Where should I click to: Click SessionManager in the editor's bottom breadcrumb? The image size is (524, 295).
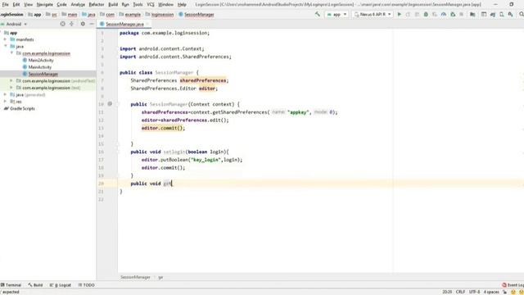pyautogui.click(x=135, y=277)
